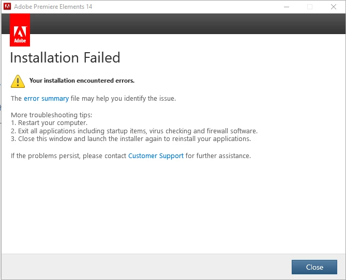The height and width of the screenshot is (280, 346).
Task: Click the '3. Close this window' tip line
Action: pyautogui.click(x=131, y=139)
